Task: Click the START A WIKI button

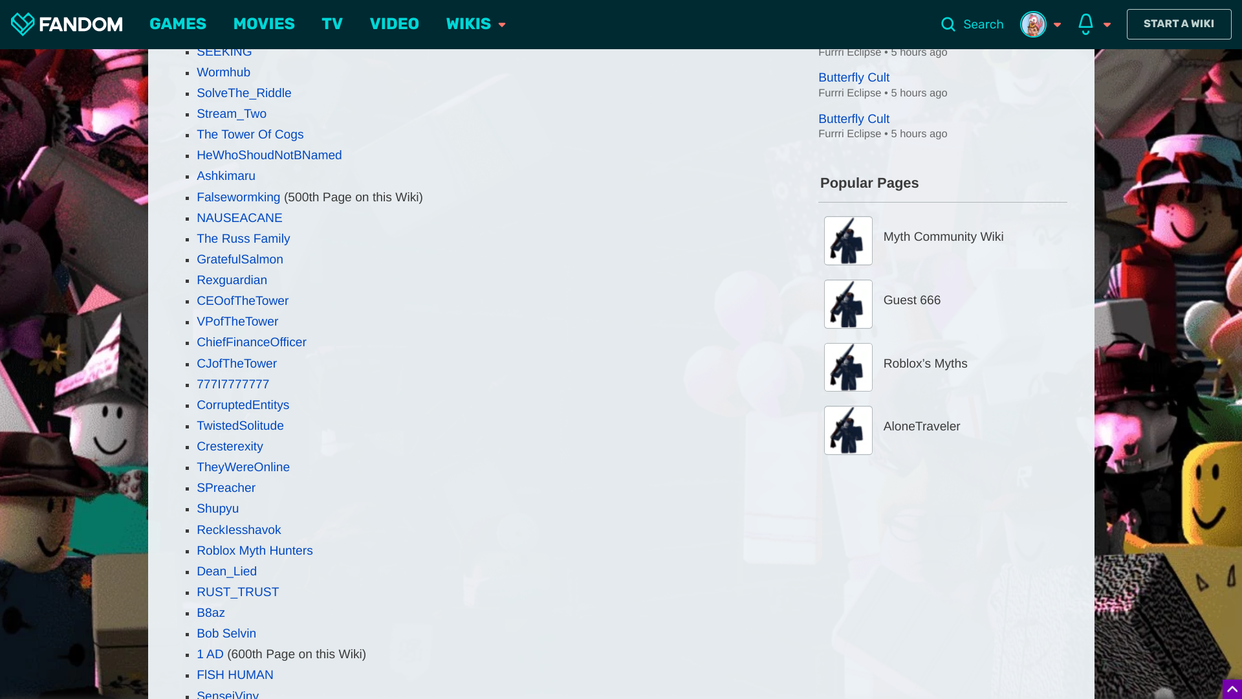Action: (1178, 24)
